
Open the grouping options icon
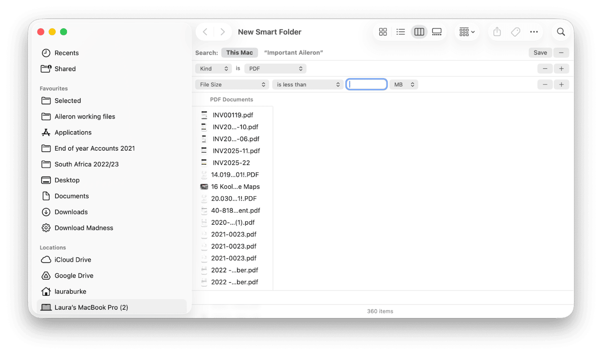[466, 31]
